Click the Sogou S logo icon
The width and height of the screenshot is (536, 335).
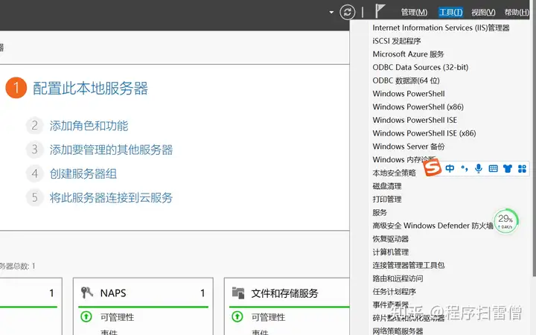point(433,167)
